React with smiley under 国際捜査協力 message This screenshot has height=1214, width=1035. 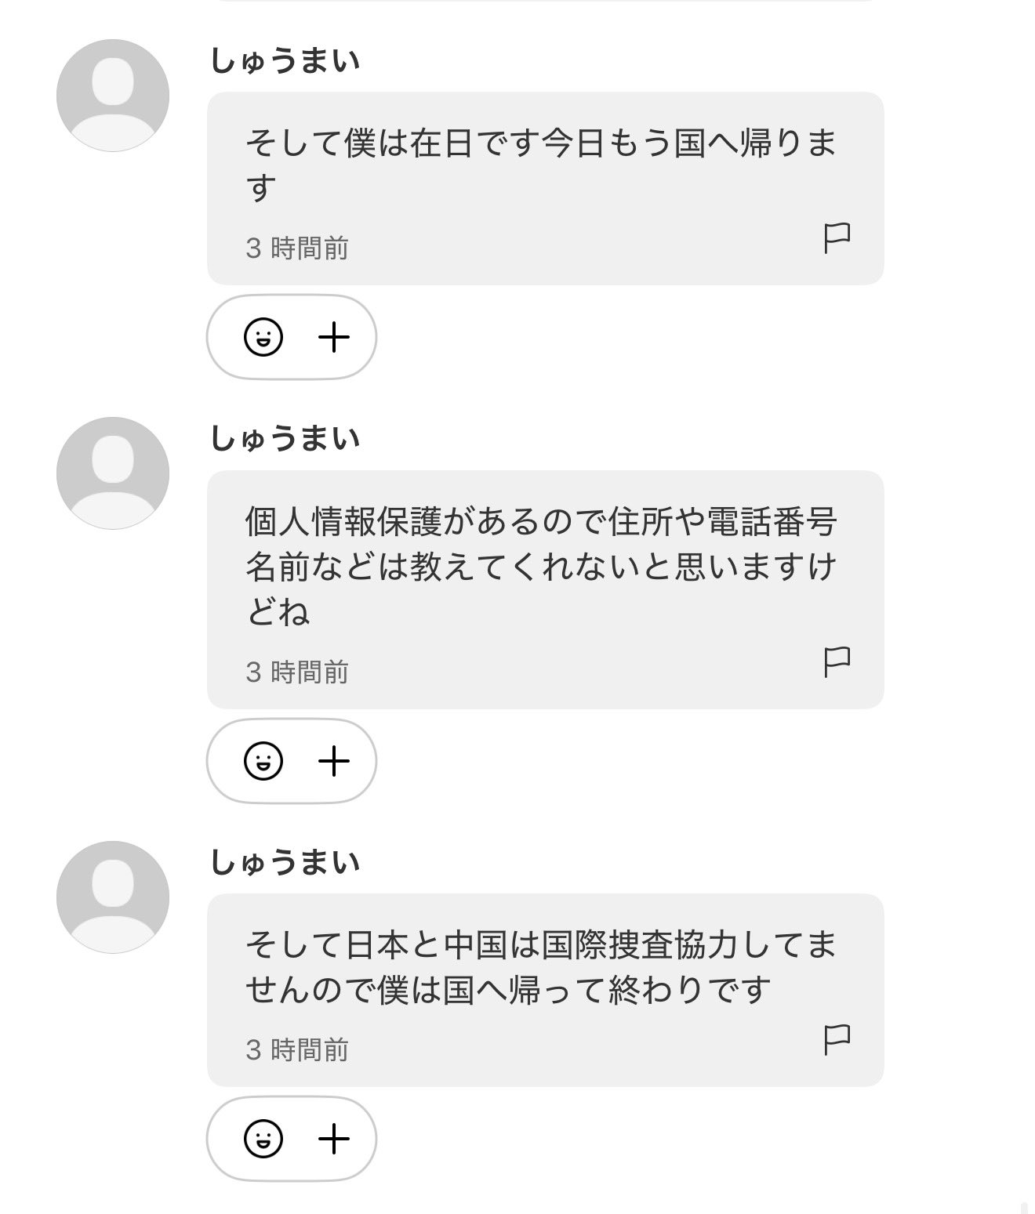263,1139
